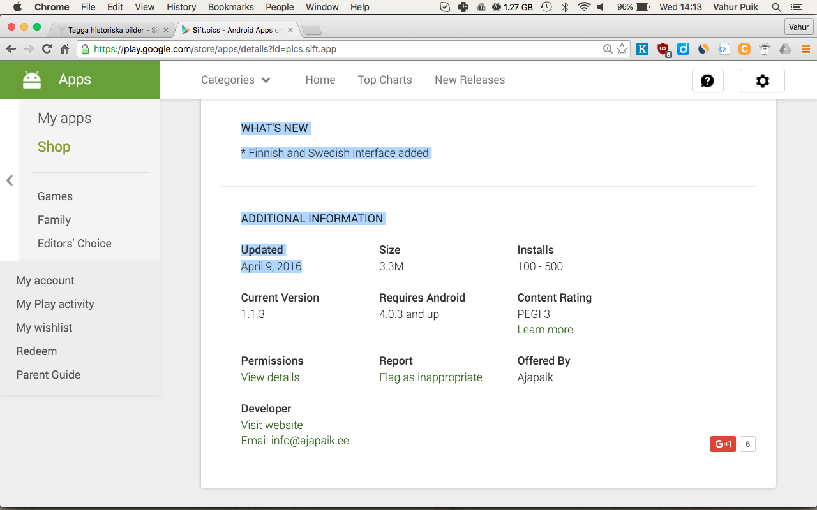Screen dimensions: 817x510
Task: Click Redeem in sidebar
Action: 36,351
